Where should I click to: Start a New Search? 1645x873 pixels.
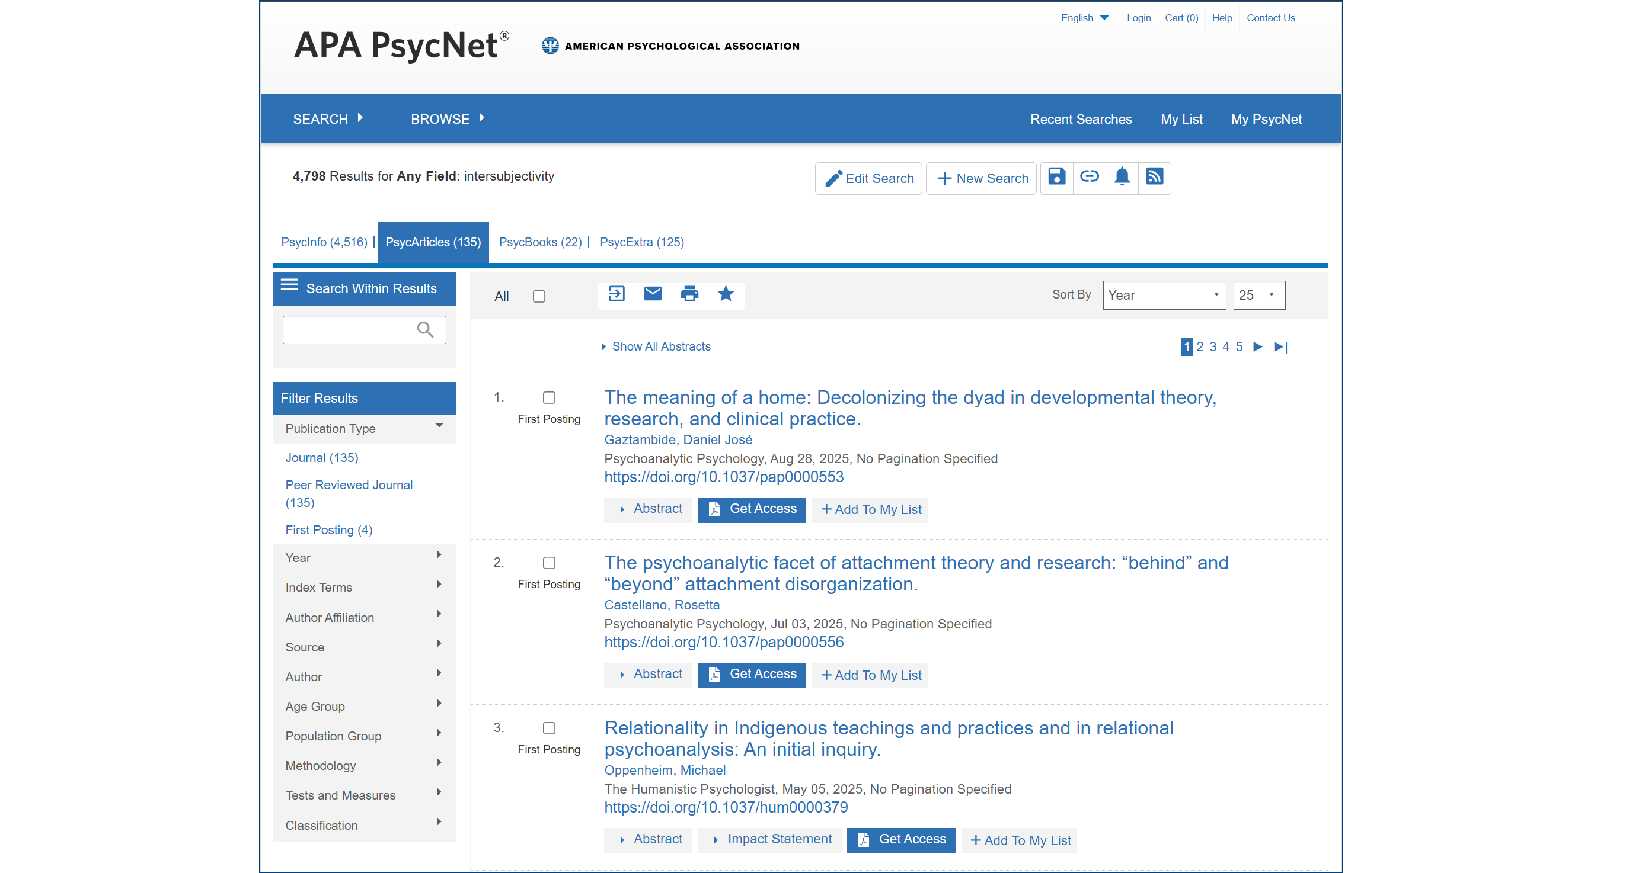click(982, 178)
